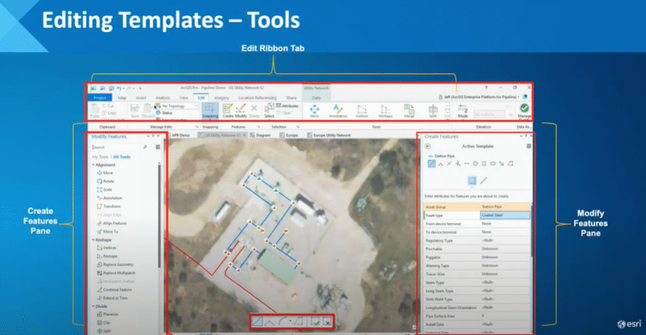This screenshot has height=335, width=646.
Task: Edit the Asset type Coated Steel field
Action: 505,215
